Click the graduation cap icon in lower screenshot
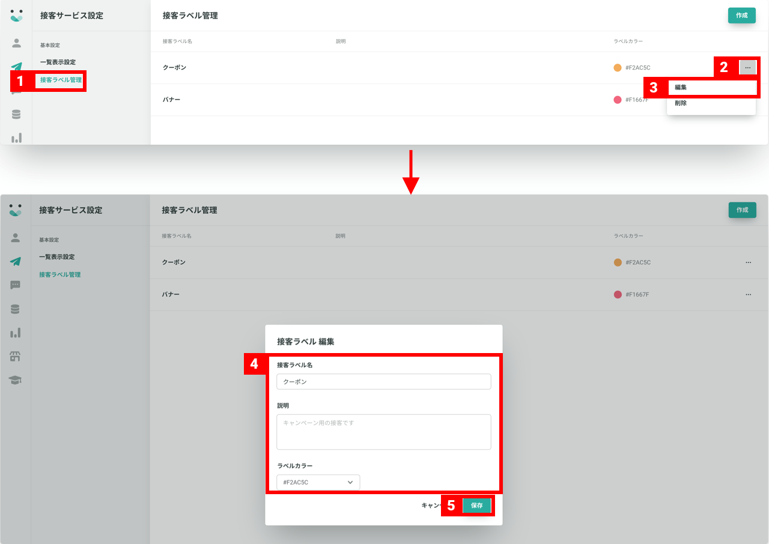Screen dimensions: 769x544 (16, 380)
